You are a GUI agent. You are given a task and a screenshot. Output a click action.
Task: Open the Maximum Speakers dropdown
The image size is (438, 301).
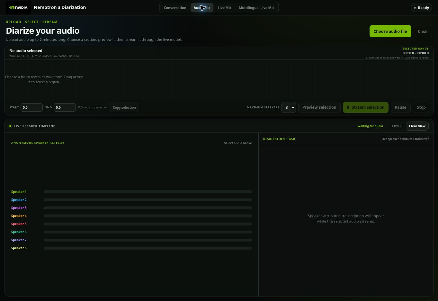pos(289,107)
